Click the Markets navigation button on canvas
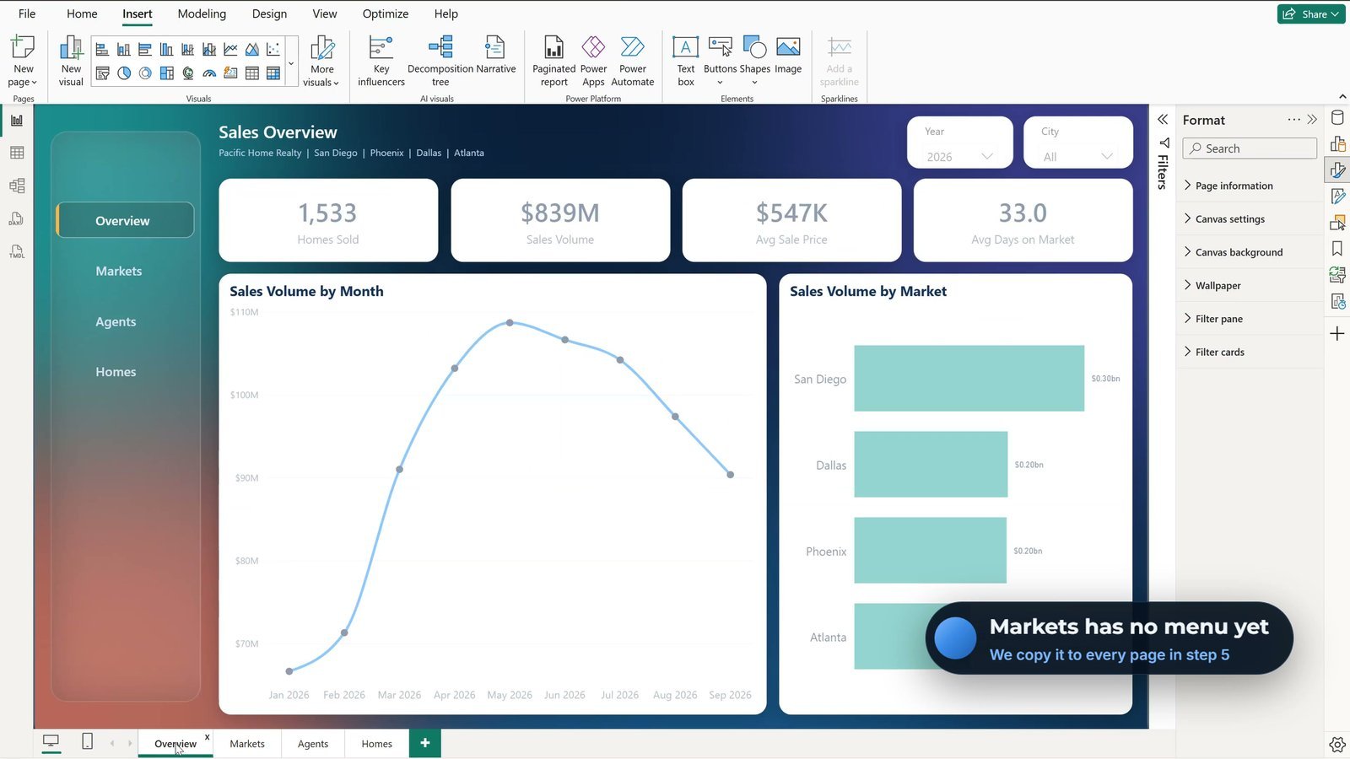 pos(119,271)
